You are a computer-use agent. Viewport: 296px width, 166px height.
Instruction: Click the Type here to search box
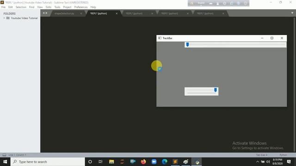click(48, 162)
